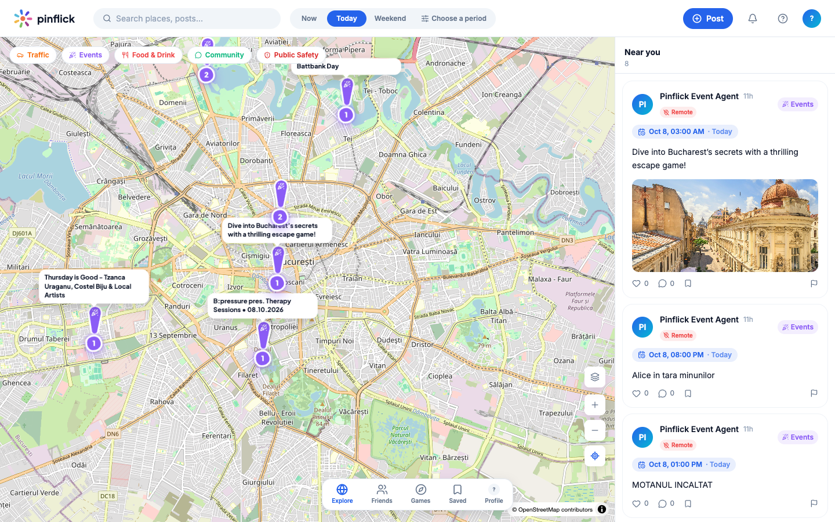The height and width of the screenshot is (522, 835).
Task: Open the Choose a period picker
Action: coord(454,19)
